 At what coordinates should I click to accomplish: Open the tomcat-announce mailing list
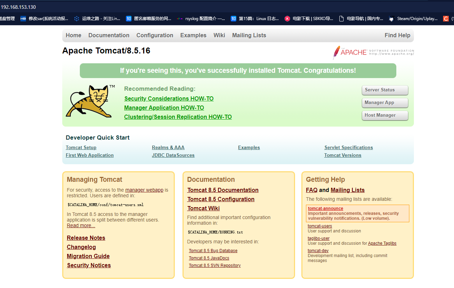click(326, 209)
